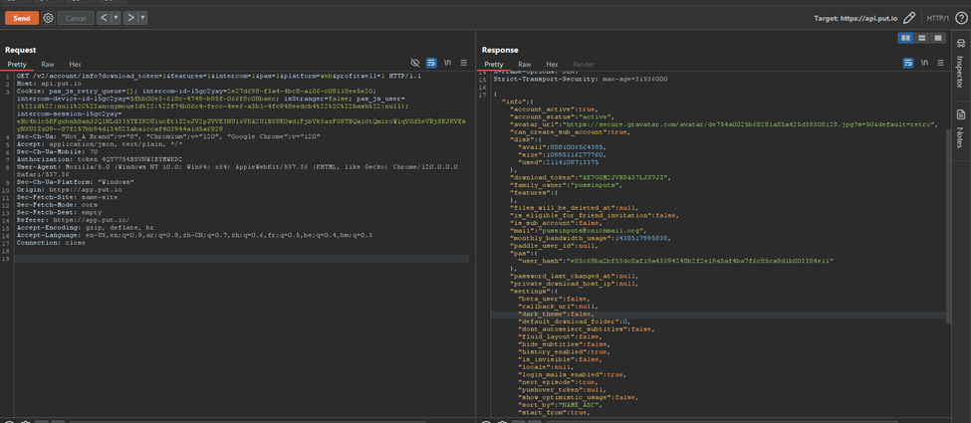Screen dimensions: 971x423
Task: Select the combined single-panel layout icon
Action: click(938, 39)
